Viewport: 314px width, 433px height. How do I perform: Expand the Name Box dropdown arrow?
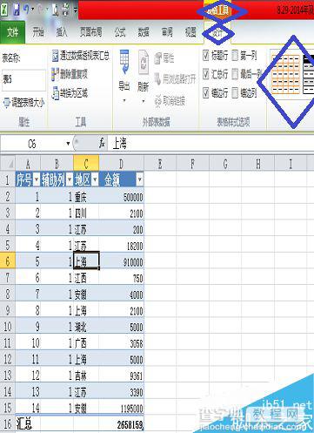68,144
